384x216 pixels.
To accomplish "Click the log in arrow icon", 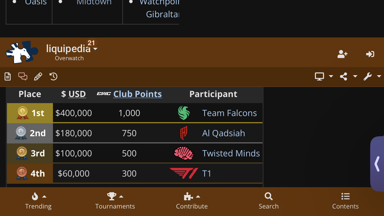I will pyautogui.click(x=370, y=54).
